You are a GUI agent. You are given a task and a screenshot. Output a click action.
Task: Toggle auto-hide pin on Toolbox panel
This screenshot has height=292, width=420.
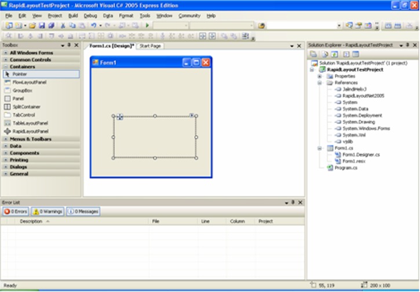(69, 45)
